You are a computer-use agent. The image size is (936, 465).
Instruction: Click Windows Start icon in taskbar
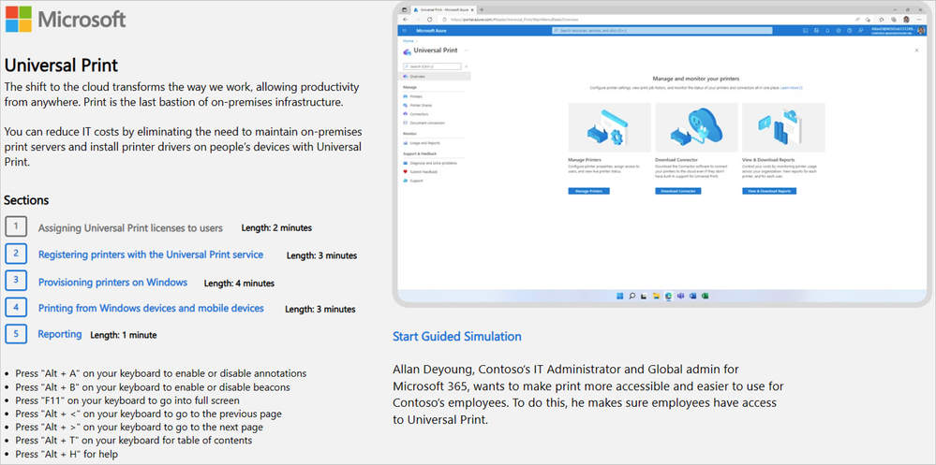619,296
